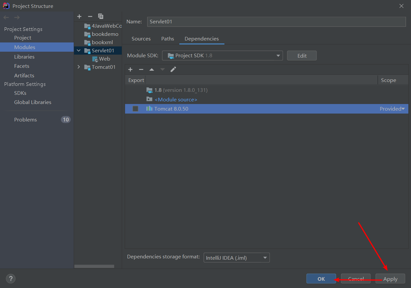The image size is (411, 288).
Task: Open Project under Project Settings
Action: 23,38
